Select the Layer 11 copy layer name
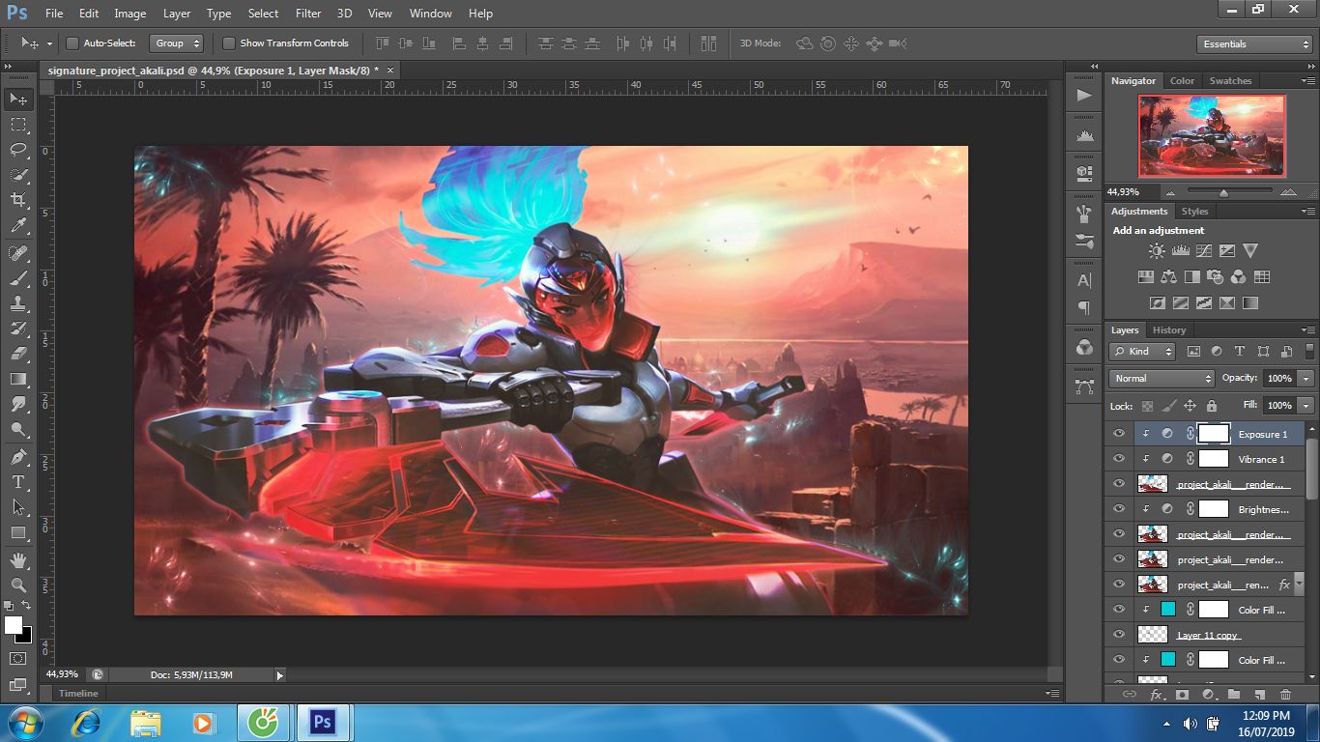The width and height of the screenshot is (1320, 742). [x=1208, y=636]
